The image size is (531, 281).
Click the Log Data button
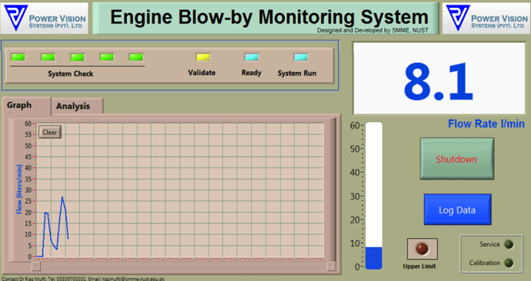457,209
